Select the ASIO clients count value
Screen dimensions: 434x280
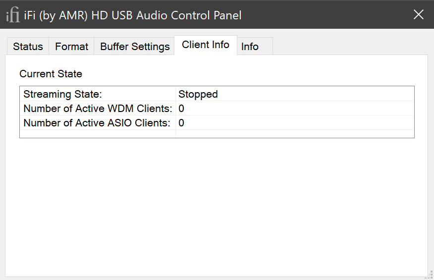pyautogui.click(x=181, y=123)
